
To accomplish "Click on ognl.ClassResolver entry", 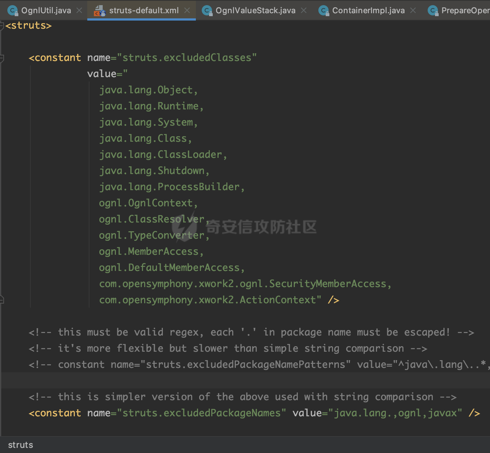I will tap(154, 219).
